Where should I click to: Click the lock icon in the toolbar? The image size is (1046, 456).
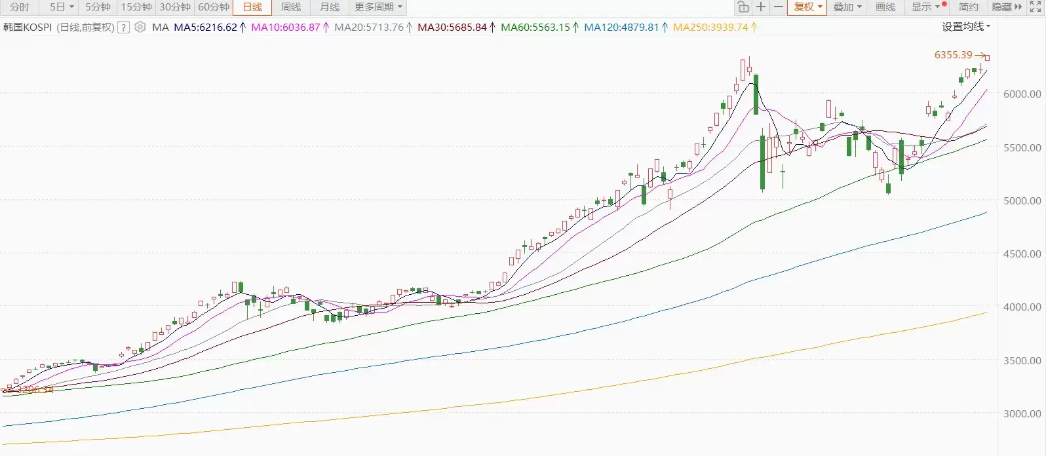[x=743, y=7]
